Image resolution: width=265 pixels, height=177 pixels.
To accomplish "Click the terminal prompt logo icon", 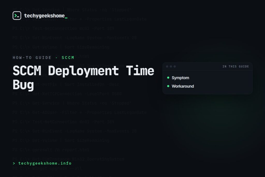I will (17, 16).
